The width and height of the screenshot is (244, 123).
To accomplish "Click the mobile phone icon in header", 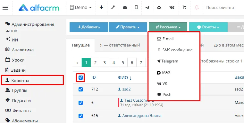I will pyautogui.click(x=136, y=7).
